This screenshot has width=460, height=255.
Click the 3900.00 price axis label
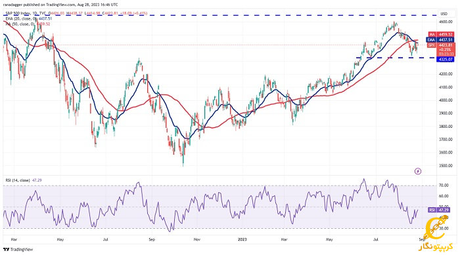445,113
